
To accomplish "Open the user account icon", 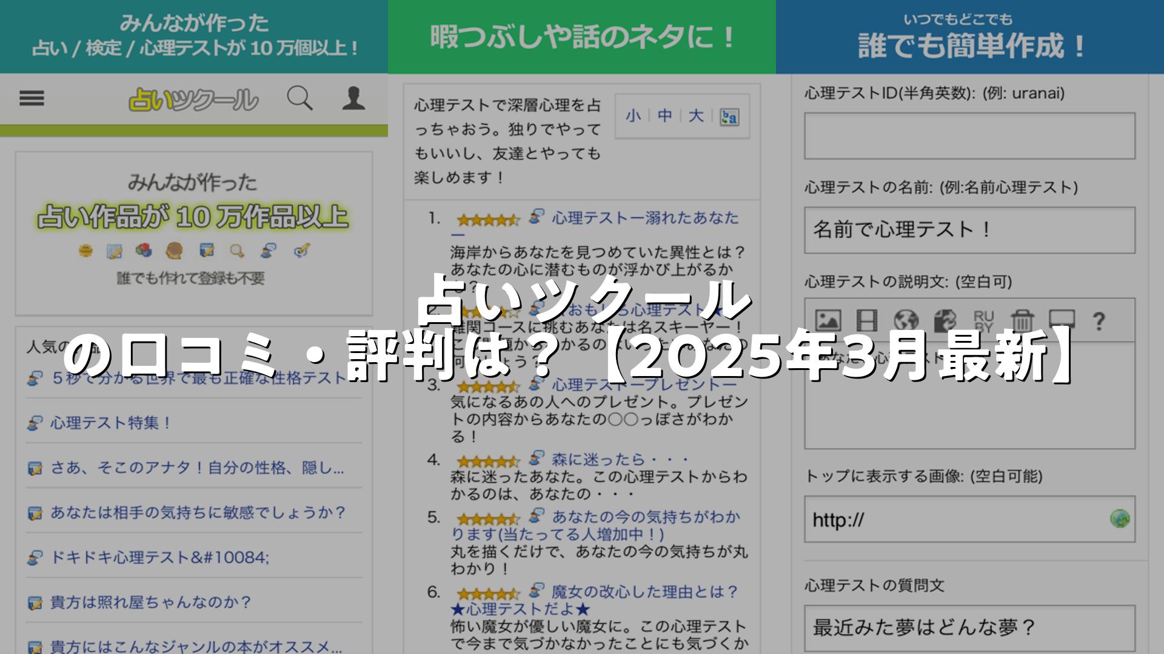I will (x=353, y=98).
